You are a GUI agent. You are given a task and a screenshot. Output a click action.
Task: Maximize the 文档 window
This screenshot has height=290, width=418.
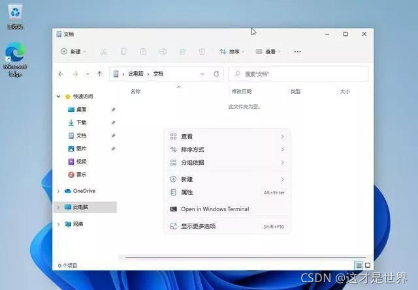tap(346, 34)
